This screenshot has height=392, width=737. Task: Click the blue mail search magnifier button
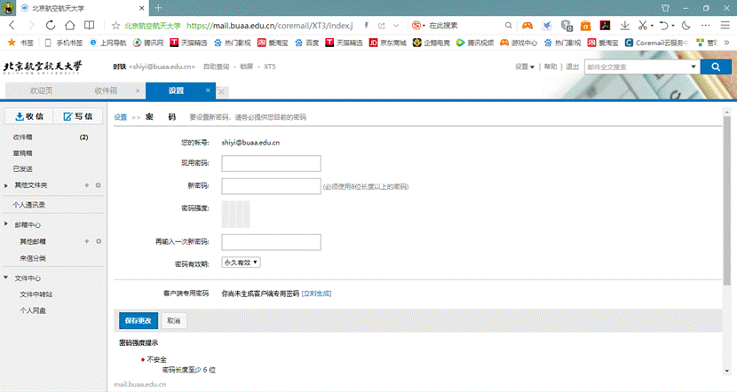pyautogui.click(x=716, y=66)
